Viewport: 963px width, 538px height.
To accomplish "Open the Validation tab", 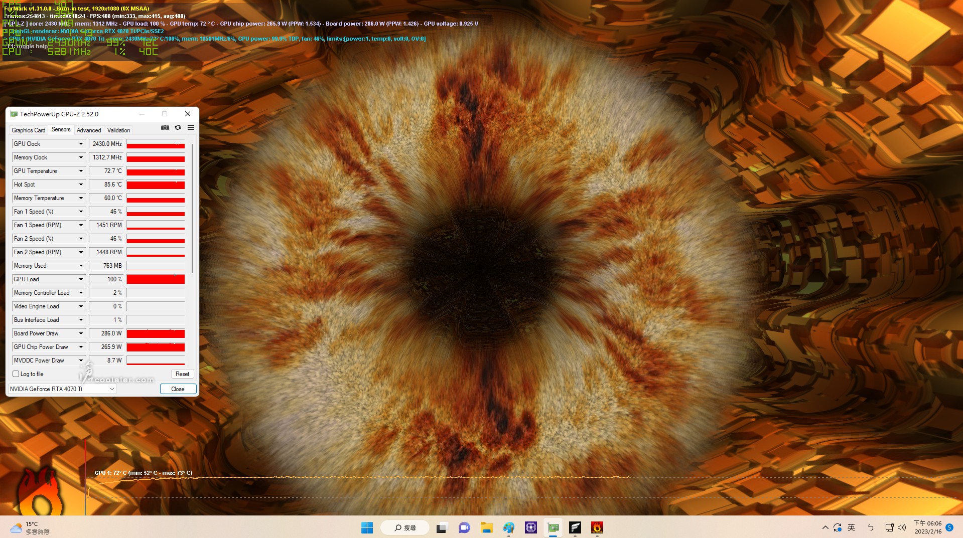I will pyautogui.click(x=119, y=130).
